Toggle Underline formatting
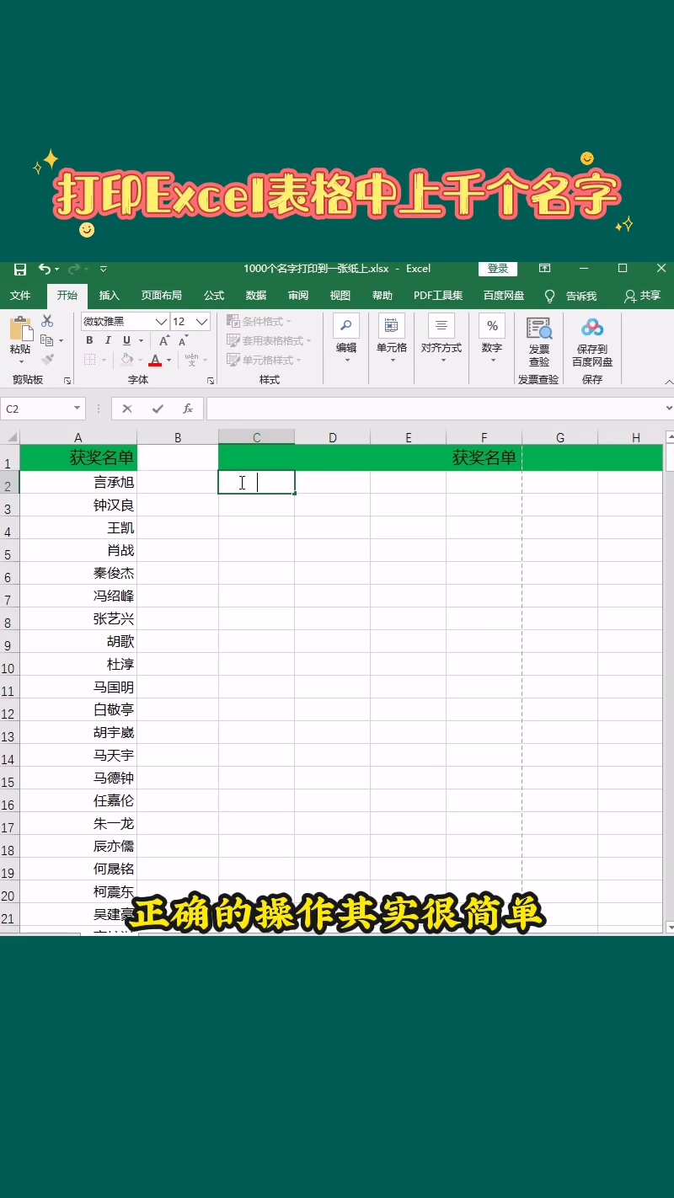Screen dimensions: 674x1198 pos(126,340)
